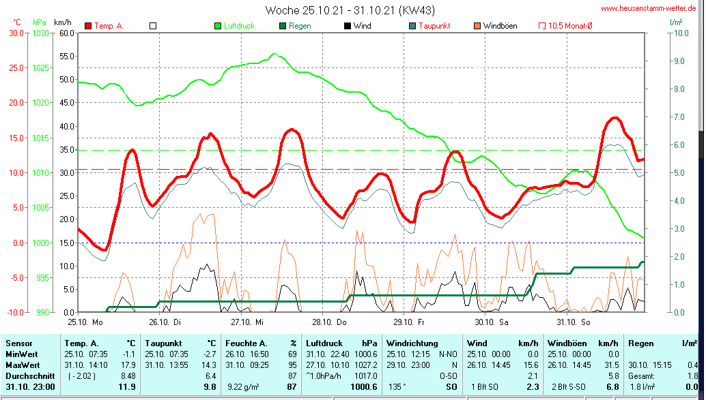The height and width of the screenshot is (400, 706).
Task: Click the '-10.0' temperature axis tick label
Action: click(15, 312)
